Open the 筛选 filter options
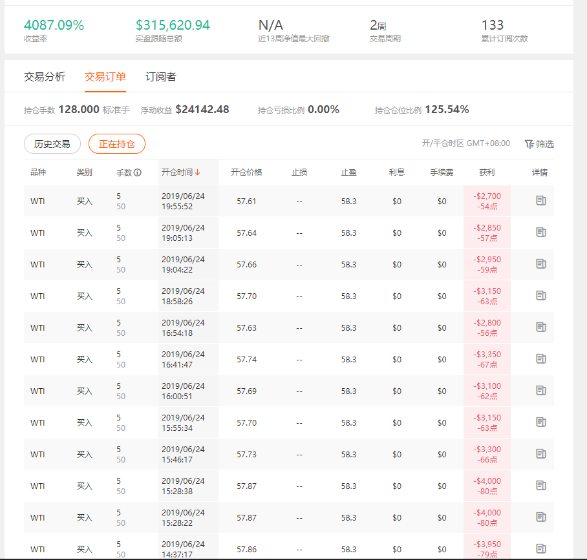The width and height of the screenshot is (587, 560). click(x=539, y=144)
